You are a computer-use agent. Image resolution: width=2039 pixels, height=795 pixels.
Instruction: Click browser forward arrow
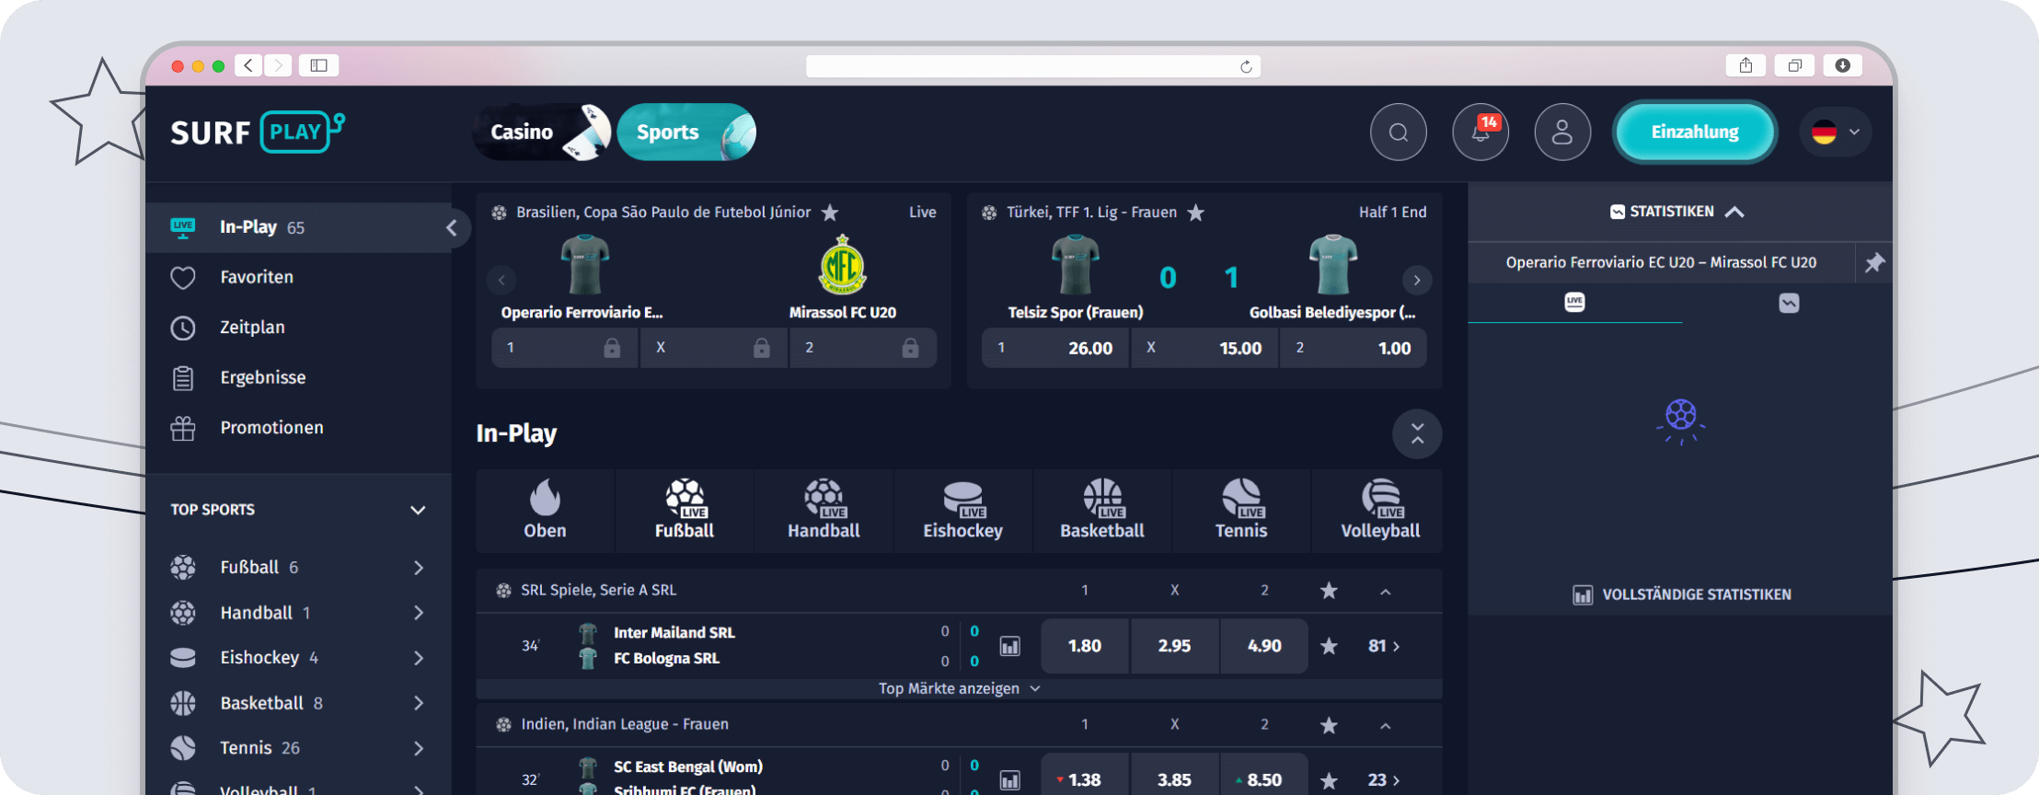click(x=278, y=65)
